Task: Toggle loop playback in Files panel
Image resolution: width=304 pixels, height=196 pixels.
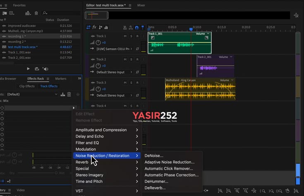Action: pyautogui.click(x=37, y=69)
